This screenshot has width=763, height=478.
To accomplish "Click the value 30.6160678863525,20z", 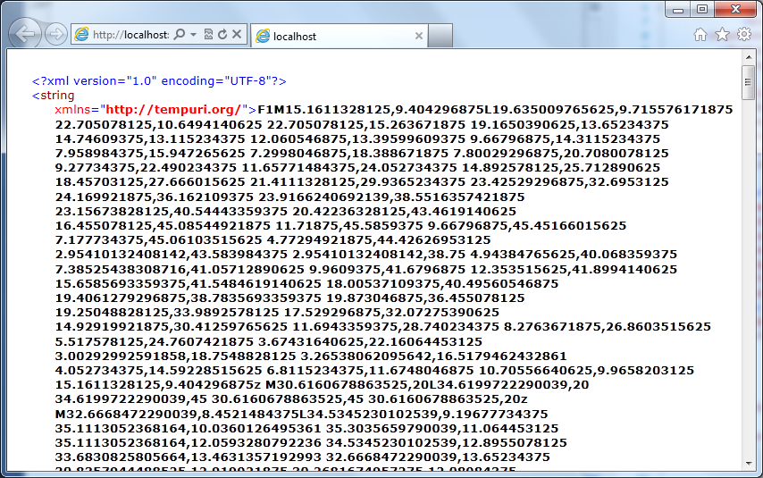I will 448,399.
